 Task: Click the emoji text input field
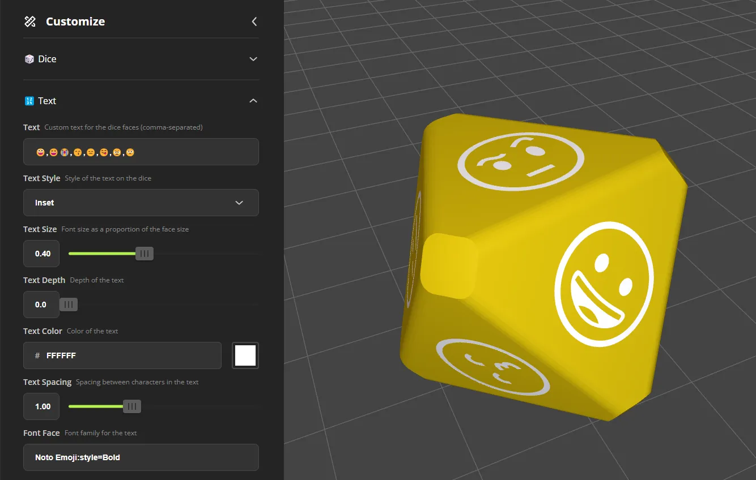[141, 152]
